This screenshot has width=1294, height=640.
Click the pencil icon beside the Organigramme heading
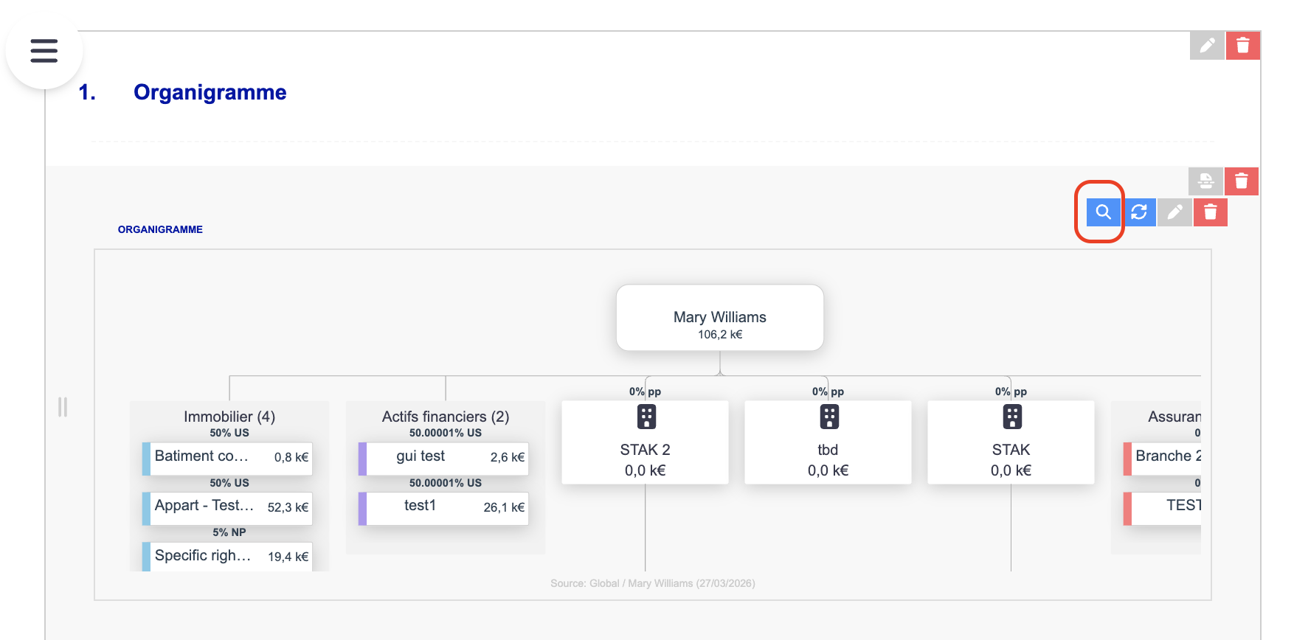pos(1207,46)
